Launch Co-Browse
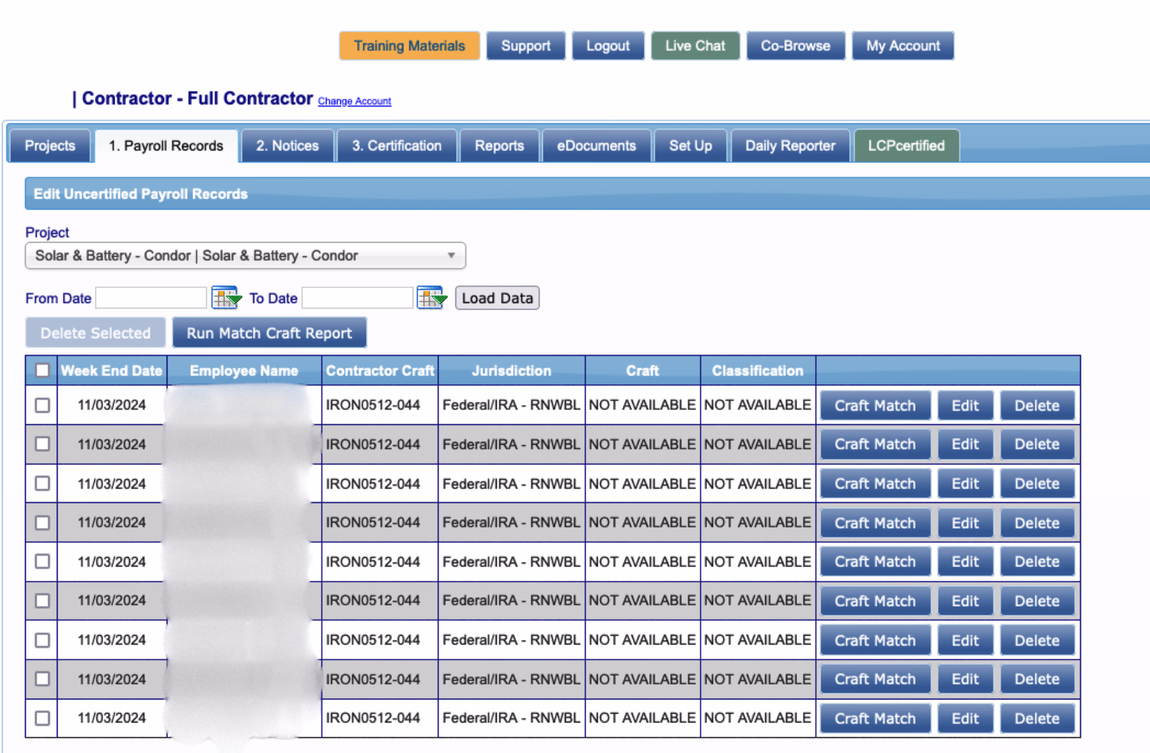Viewport: 1150px width, 753px height. click(x=796, y=46)
